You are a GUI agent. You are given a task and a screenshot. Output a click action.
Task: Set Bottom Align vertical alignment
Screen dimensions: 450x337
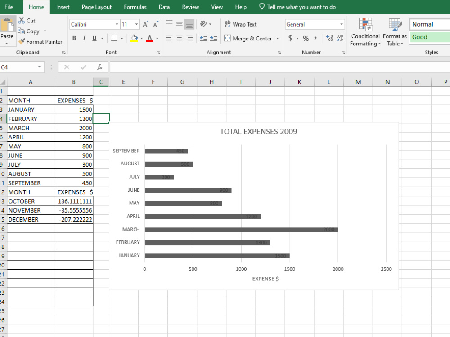pyautogui.click(x=189, y=24)
